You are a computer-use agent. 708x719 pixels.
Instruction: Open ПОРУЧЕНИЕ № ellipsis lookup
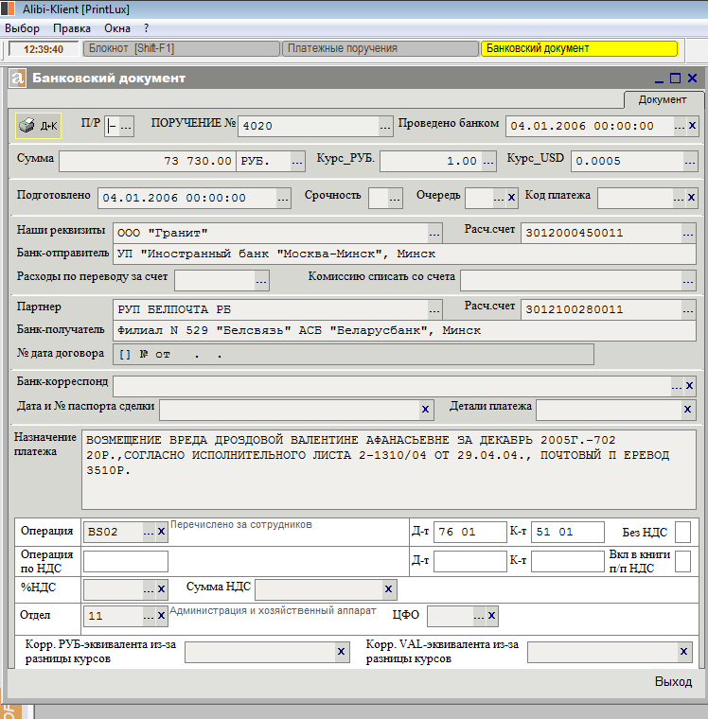coord(385,127)
